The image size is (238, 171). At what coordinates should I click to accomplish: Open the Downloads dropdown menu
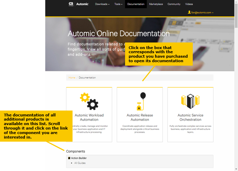click(x=102, y=4)
